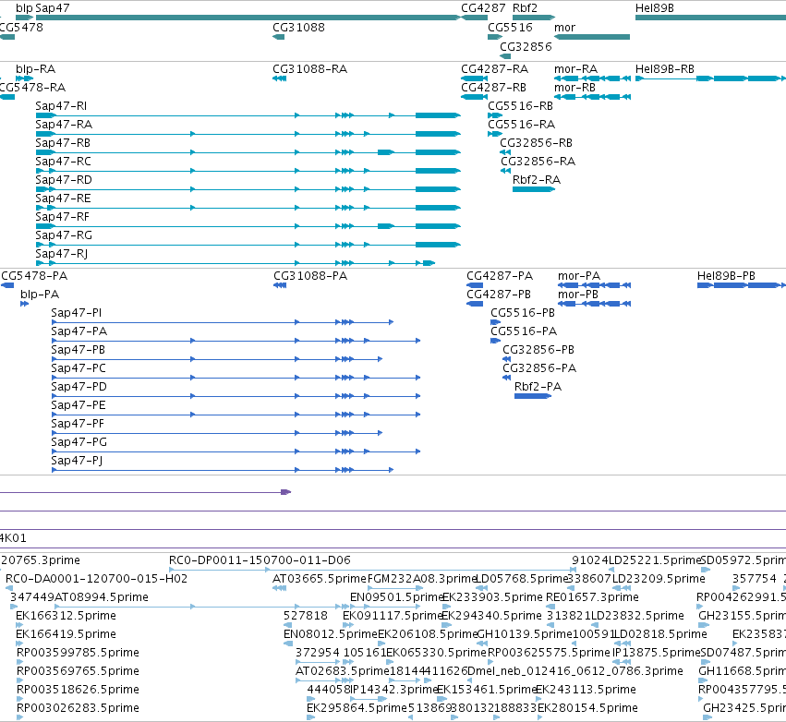Select the CG32856-RB transcript label
This screenshot has height=722, width=786.
536,143
